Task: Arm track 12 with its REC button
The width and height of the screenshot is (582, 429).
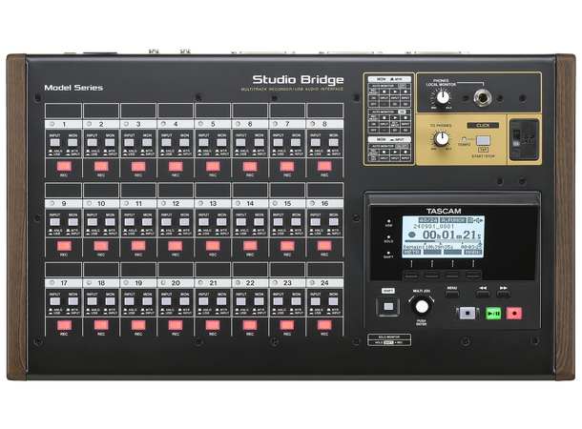Action: (x=176, y=245)
